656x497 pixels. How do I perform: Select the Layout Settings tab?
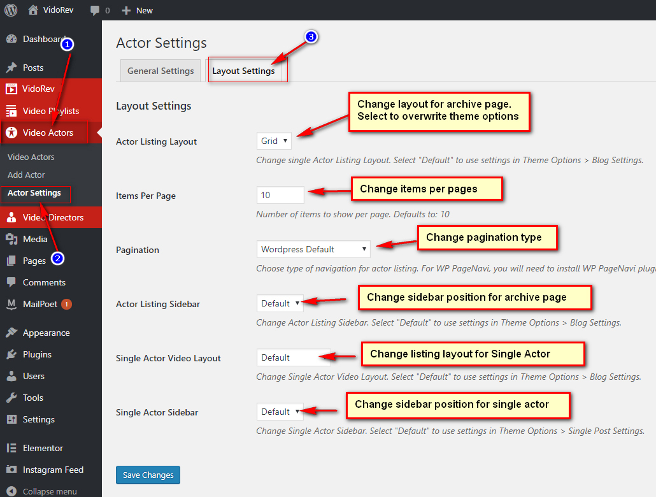click(x=243, y=71)
